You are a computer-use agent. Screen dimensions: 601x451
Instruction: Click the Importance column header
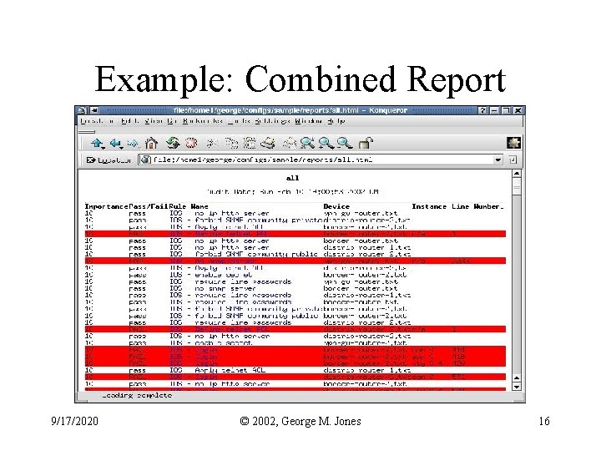(107, 206)
